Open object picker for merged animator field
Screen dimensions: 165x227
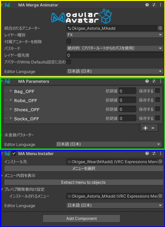point(160,28)
